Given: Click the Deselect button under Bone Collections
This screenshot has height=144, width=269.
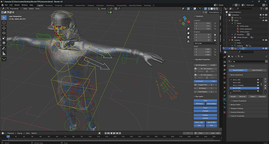Looking at the screenshot, I should [262, 97].
